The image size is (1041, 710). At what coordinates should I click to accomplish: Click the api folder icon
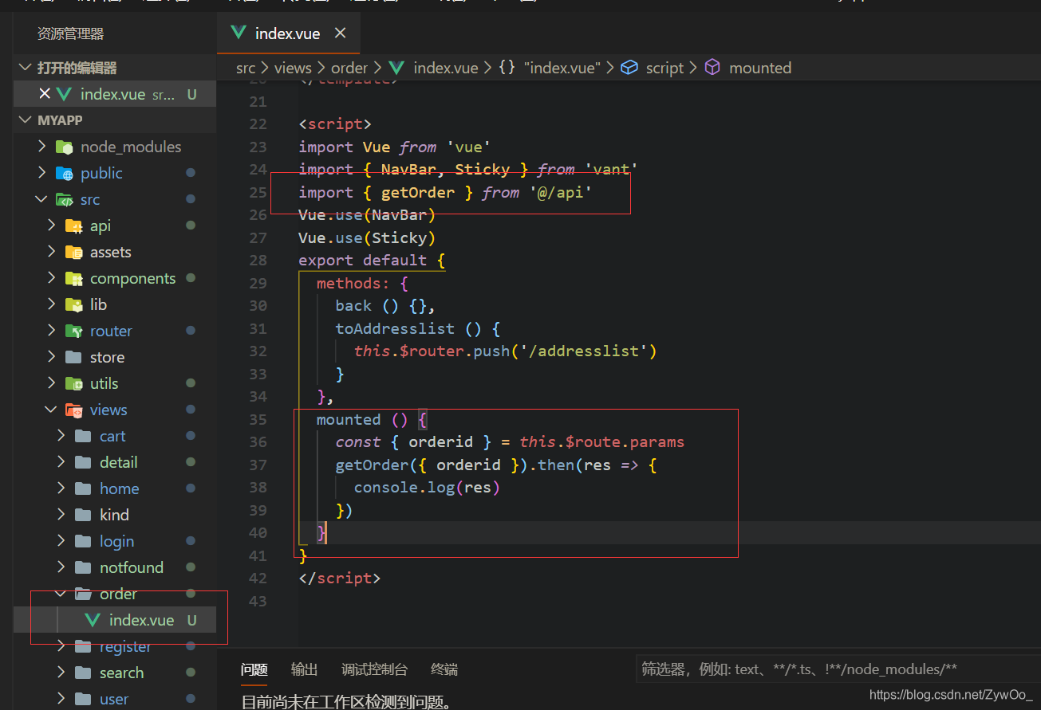coord(74,226)
